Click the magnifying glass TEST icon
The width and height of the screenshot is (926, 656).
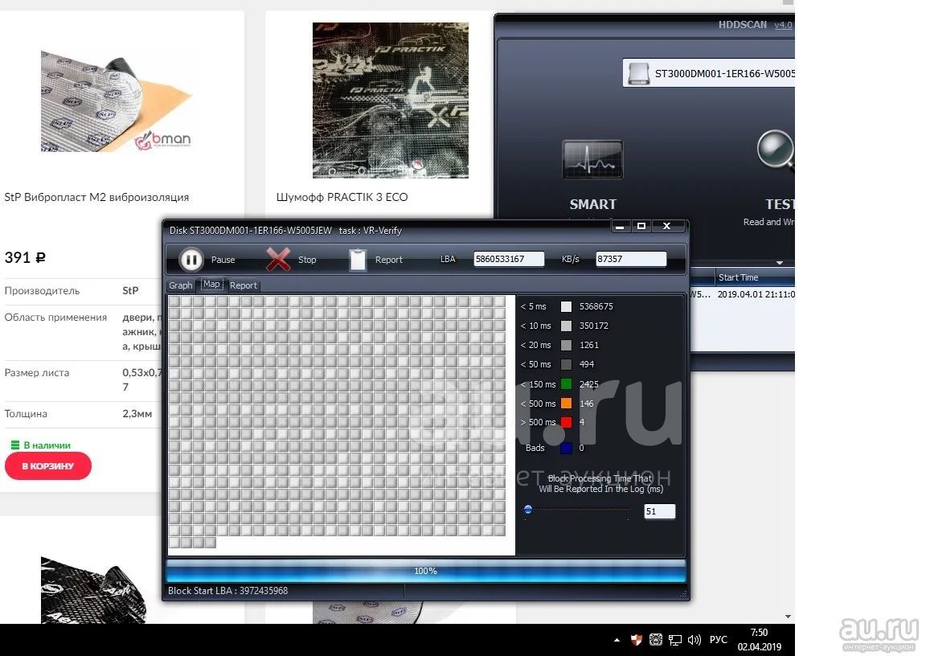(x=776, y=151)
